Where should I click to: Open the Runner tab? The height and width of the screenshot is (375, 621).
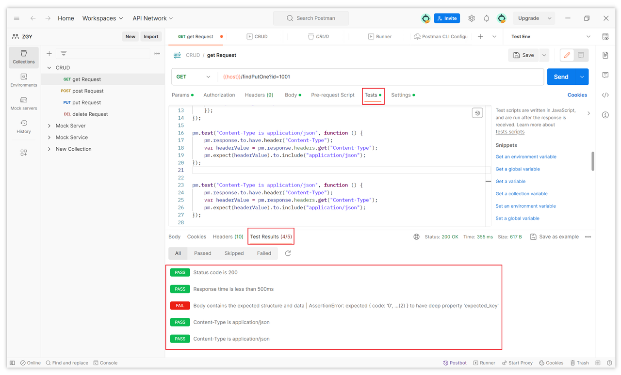379,36
